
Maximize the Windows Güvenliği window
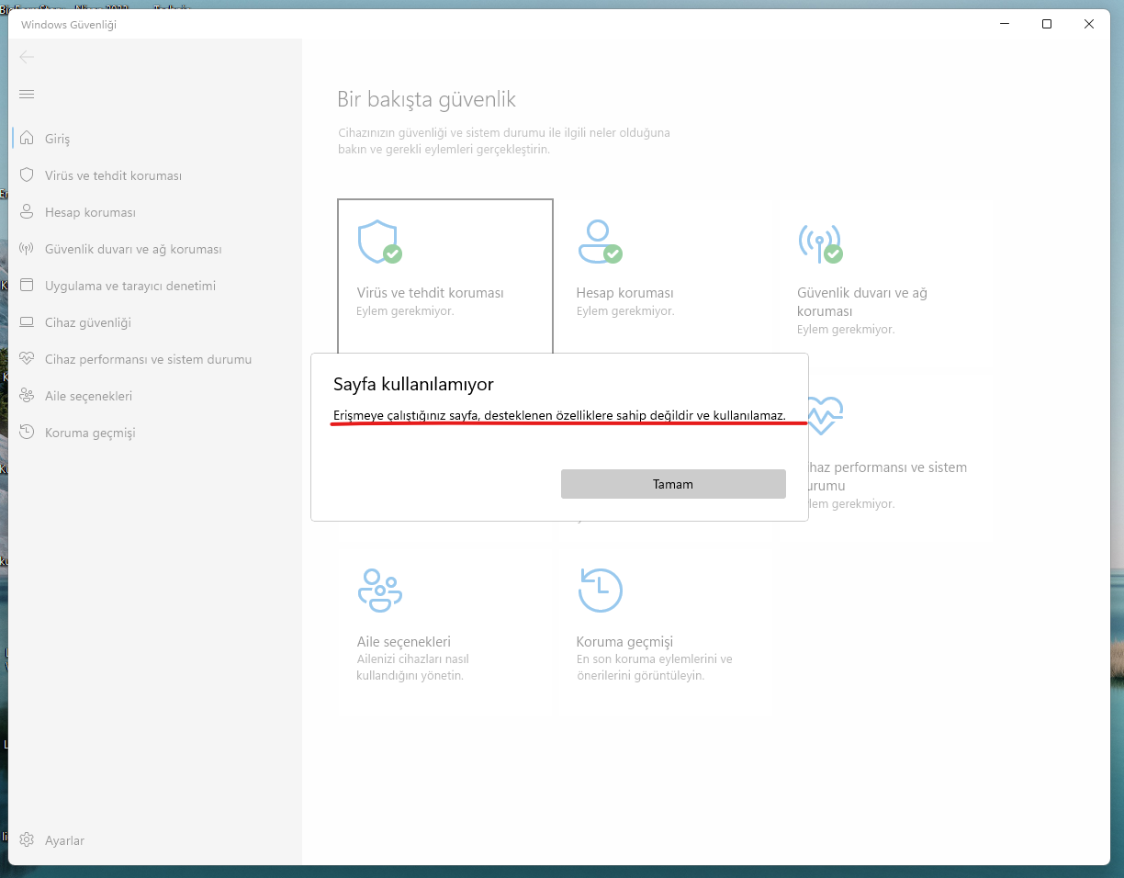(x=1047, y=25)
